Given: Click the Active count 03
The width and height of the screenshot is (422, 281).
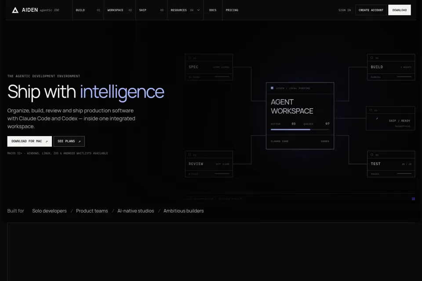Looking at the screenshot, I should pyautogui.click(x=294, y=124).
